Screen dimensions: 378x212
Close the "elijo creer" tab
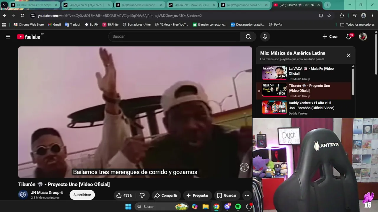click(x=108, y=5)
